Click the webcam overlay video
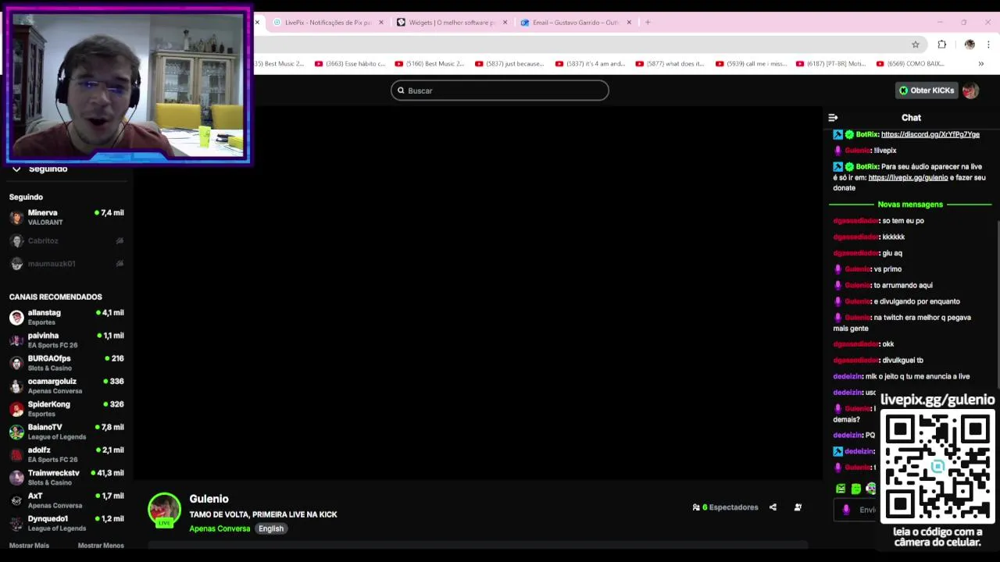This screenshot has height=562, width=1000. pos(127,85)
